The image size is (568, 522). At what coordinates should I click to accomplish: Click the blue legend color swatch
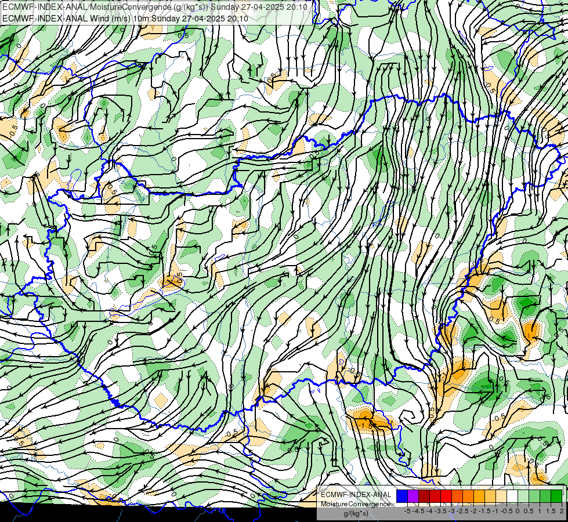click(x=402, y=496)
